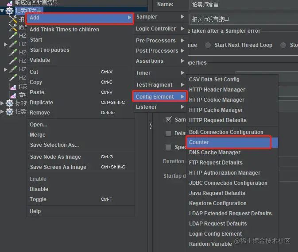Expand the Listener submenu
Viewport: 298px width, 252px height.
pos(160,107)
